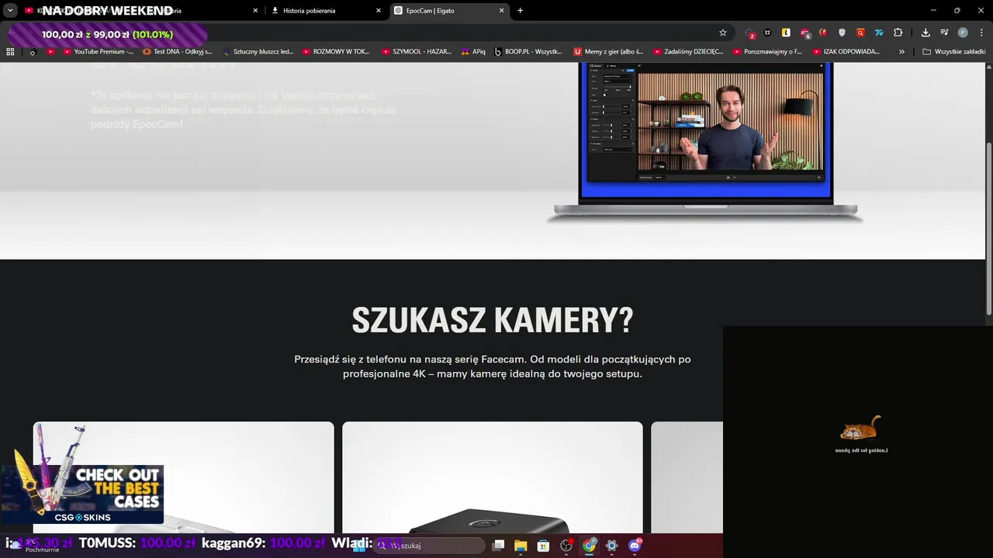Image resolution: width=993 pixels, height=558 pixels.
Task: Click the extension icon with red 2 badge
Action: point(749,33)
